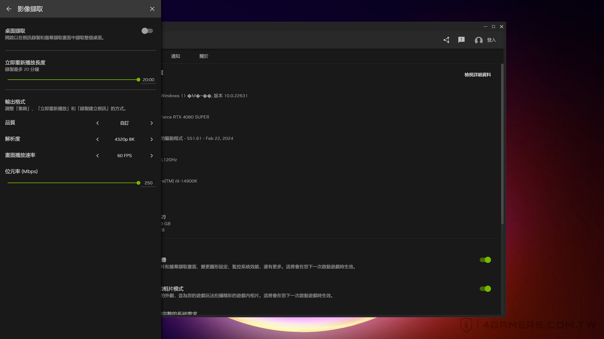Maximize the GeForce Experience window
604x339 pixels.
click(494, 27)
